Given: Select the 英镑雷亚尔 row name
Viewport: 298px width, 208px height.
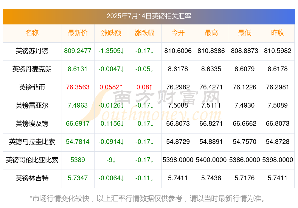Looking at the screenshot, I should (32, 105).
